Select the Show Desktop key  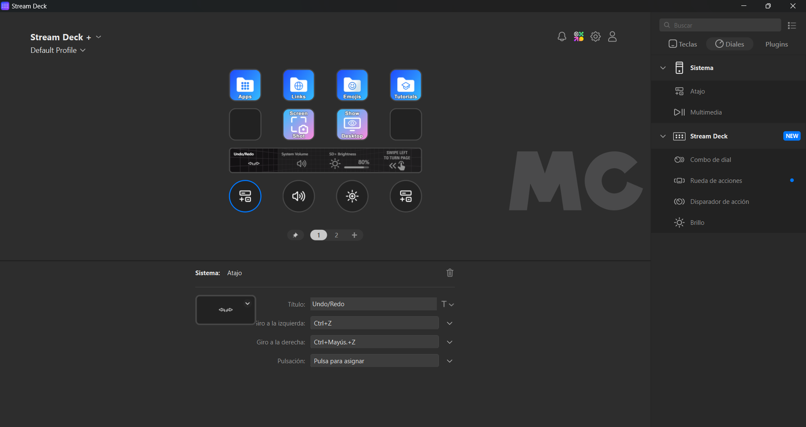coord(352,125)
